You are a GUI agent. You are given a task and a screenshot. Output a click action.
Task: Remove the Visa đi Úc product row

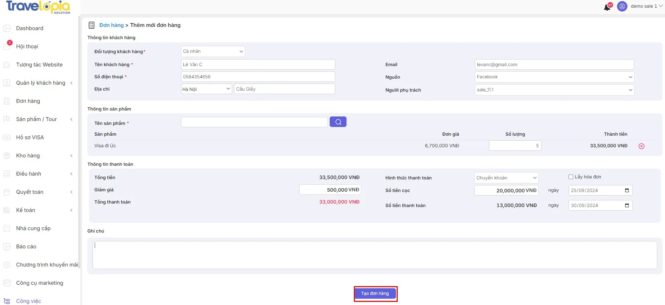tap(642, 146)
